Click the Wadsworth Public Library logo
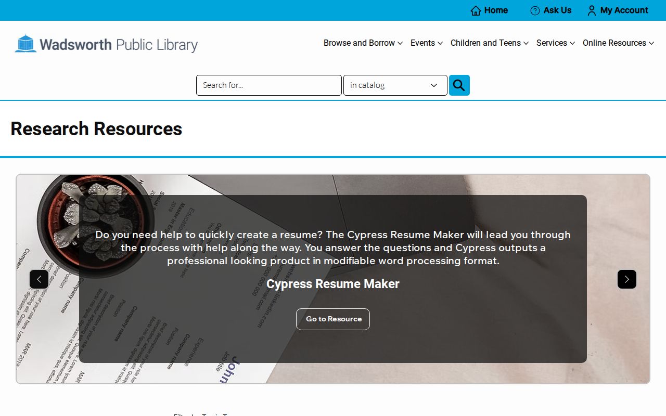 click(x=106, y=44)
